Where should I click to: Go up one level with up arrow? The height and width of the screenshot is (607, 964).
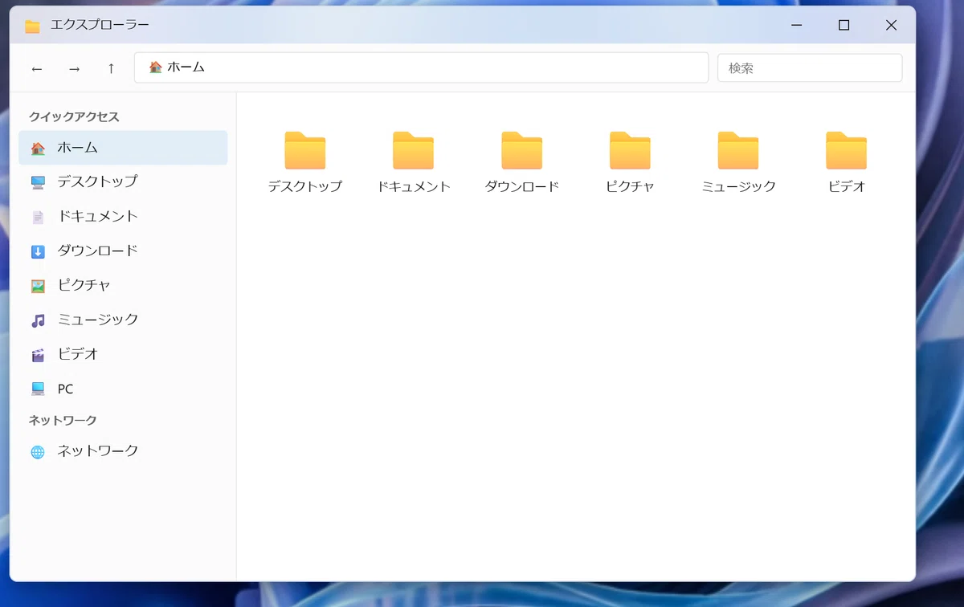tap(111, 68)
